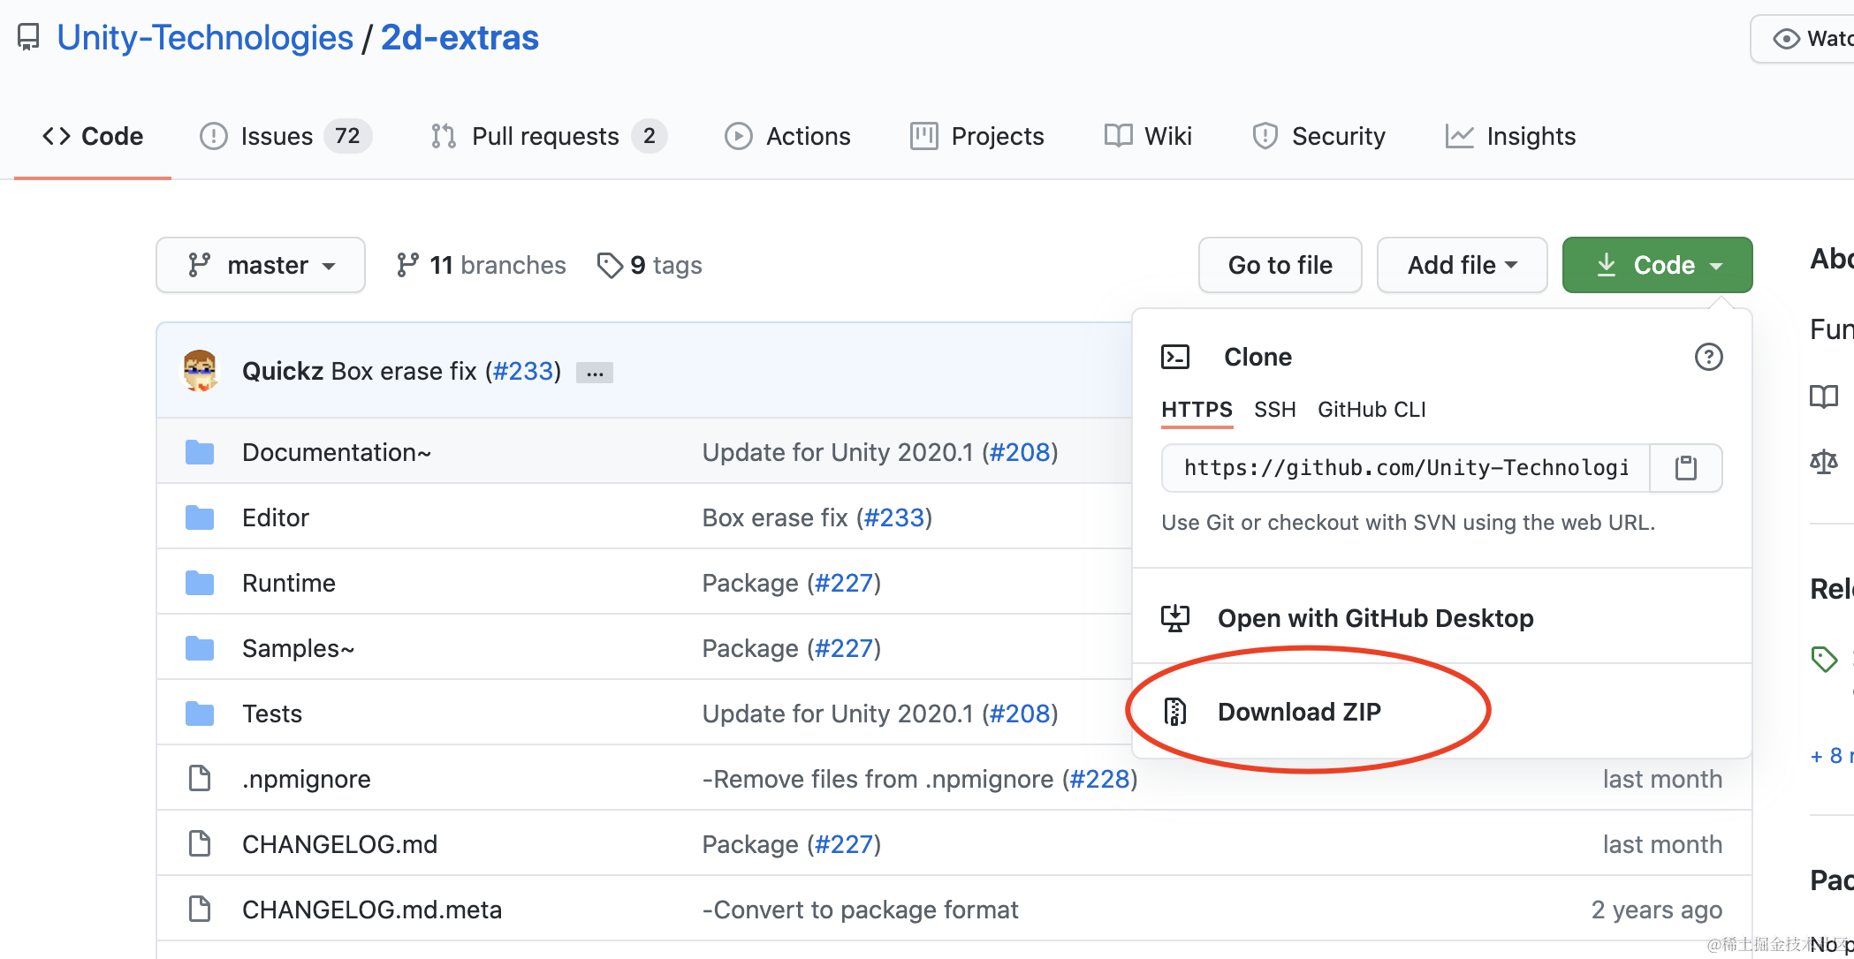Image resolution: width=1854 pixels, height=959 pixels.
Task: Open #227 link in Runtime row
Action: pyautogui.click(x=844, y=583)
